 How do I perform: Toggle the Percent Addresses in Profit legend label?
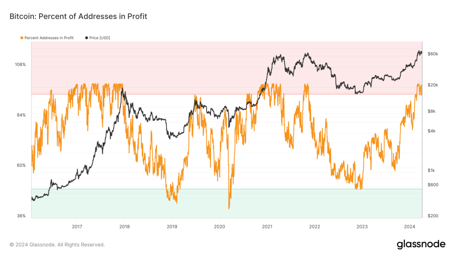pos(49,38)
